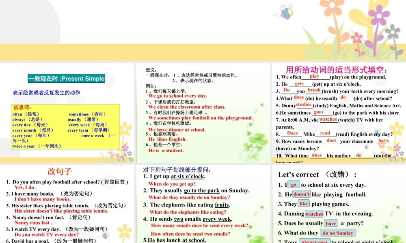Expand the 'watches' answer box
This screenshot has width=406, height=243.
[x=314, y=214]
